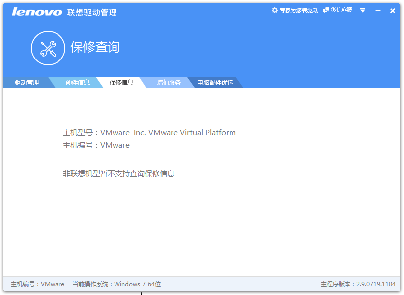
Task: Click the WeChat customer service chat icon
Action: tap(326, 10)
